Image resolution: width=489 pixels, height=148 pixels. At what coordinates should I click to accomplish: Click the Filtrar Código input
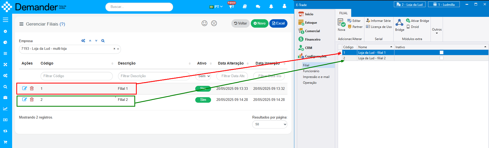pos(76,76)
